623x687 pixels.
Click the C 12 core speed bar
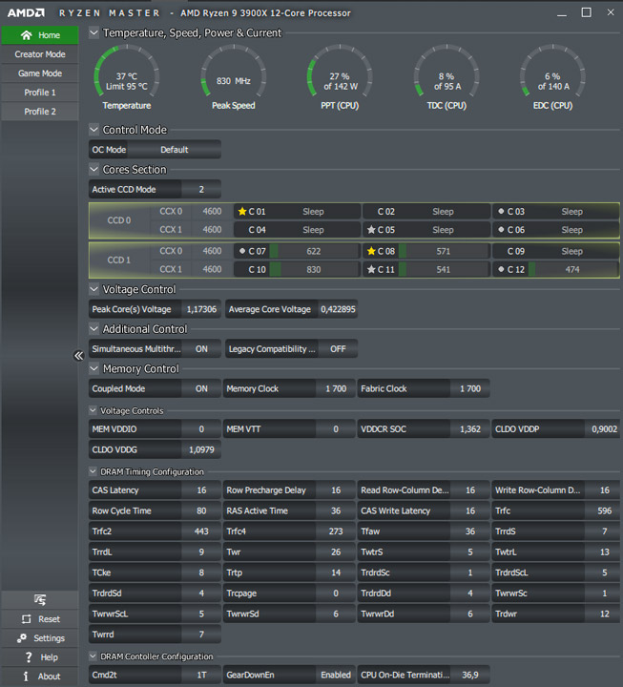coord(572,269)
